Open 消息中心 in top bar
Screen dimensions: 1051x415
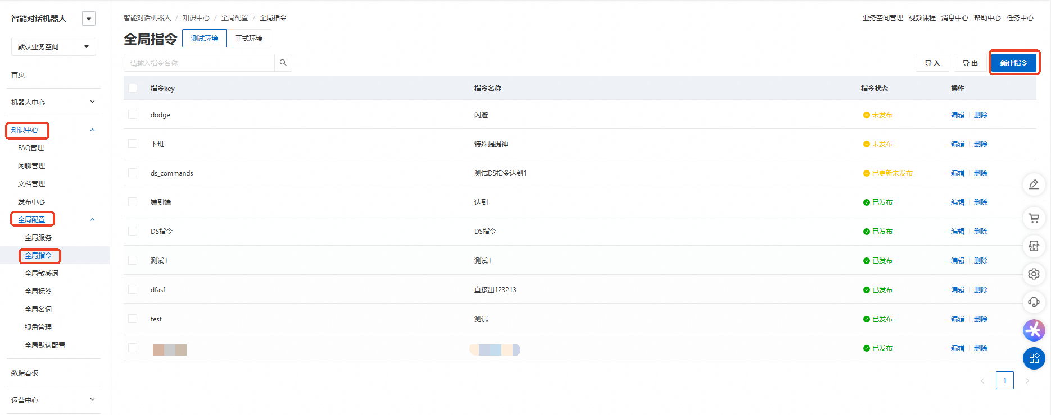(955, 18)
